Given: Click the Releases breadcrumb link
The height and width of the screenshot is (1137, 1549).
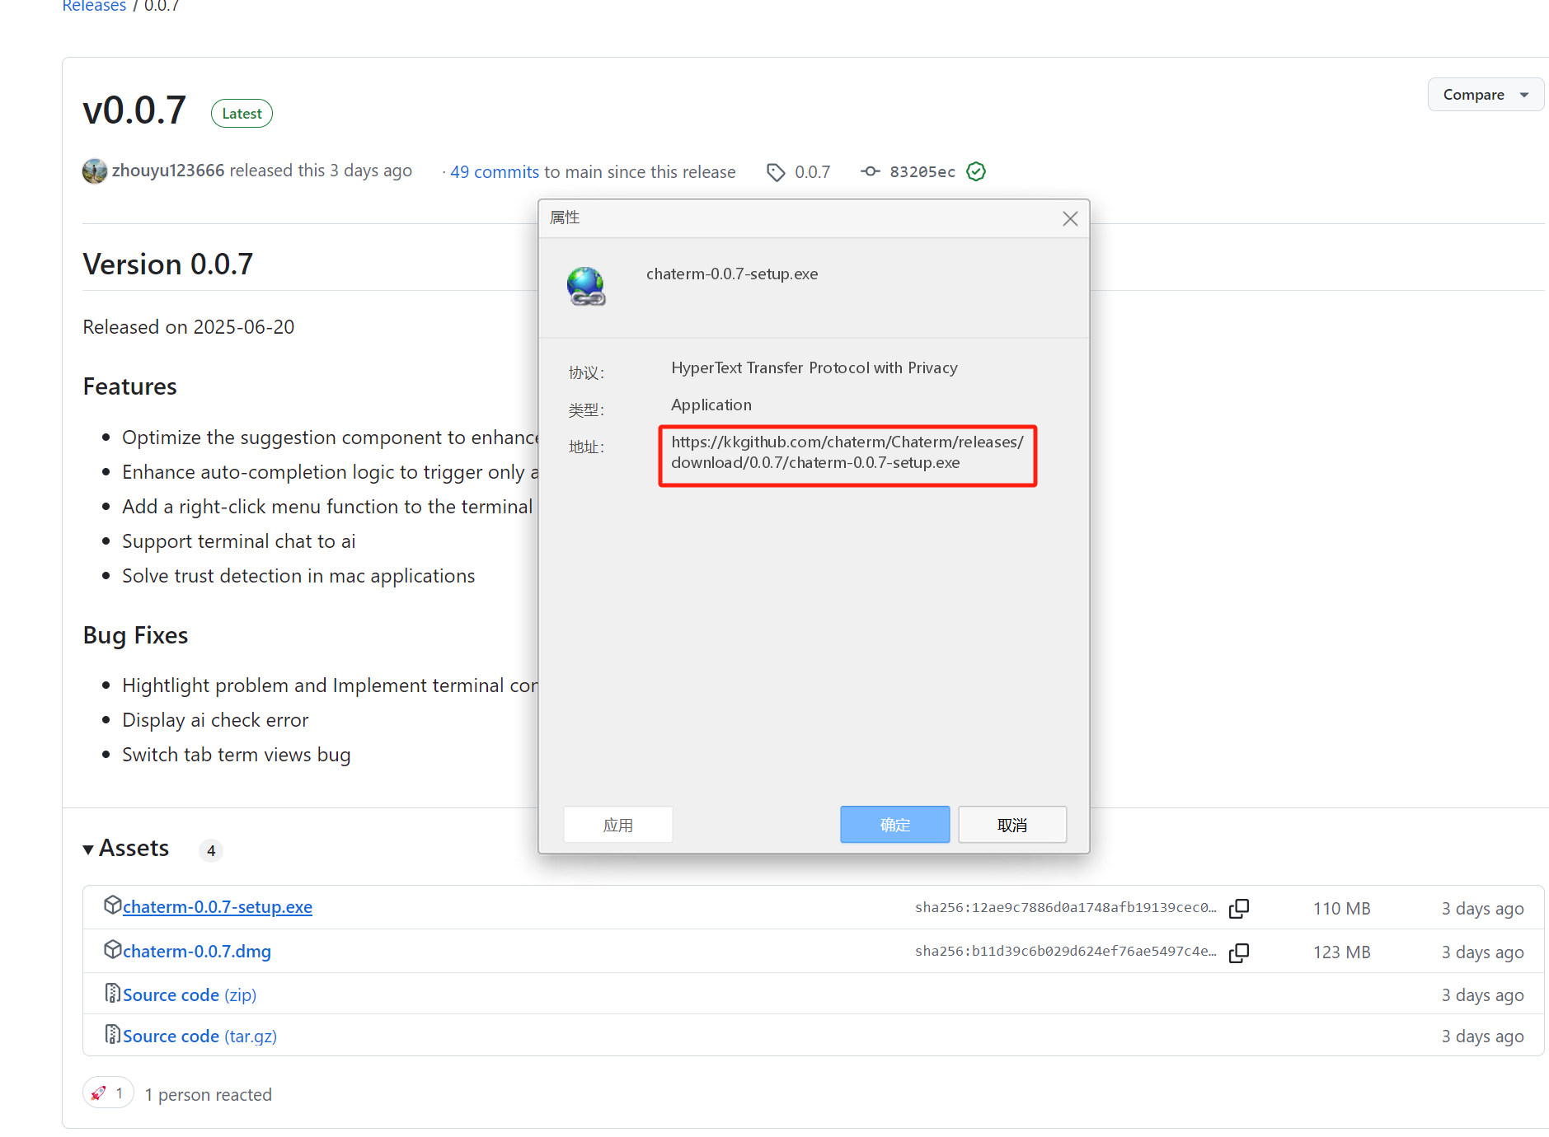Looking at the screenshot, I should (x=94, y=6).
